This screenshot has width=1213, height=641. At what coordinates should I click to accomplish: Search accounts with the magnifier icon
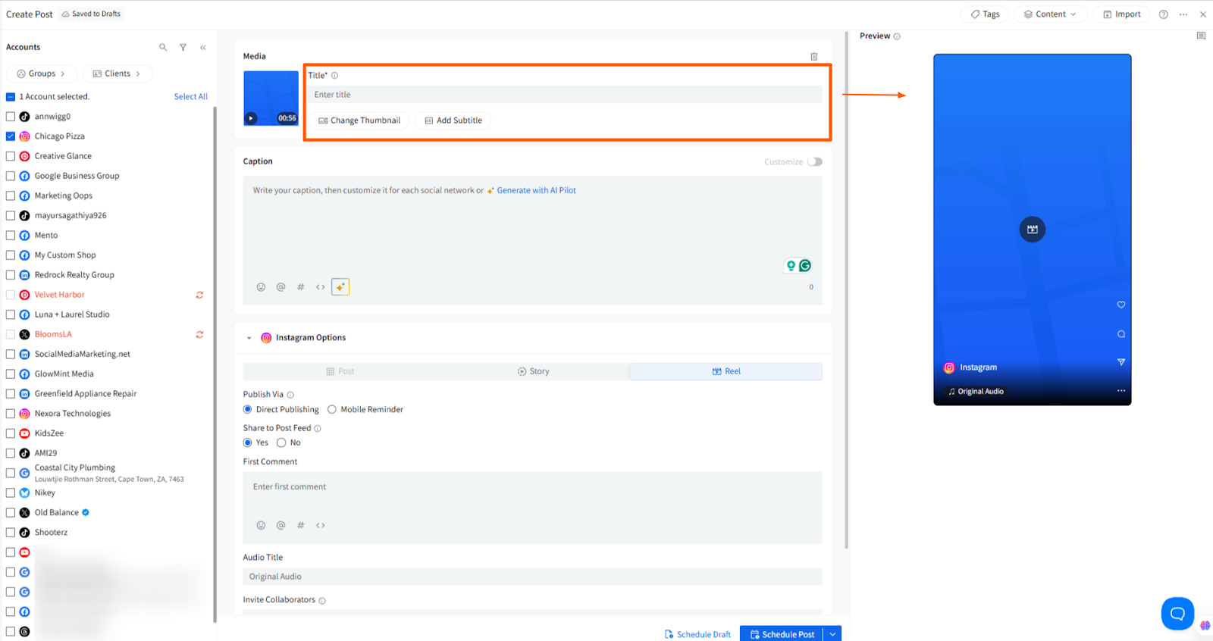[x=163, y=47]
